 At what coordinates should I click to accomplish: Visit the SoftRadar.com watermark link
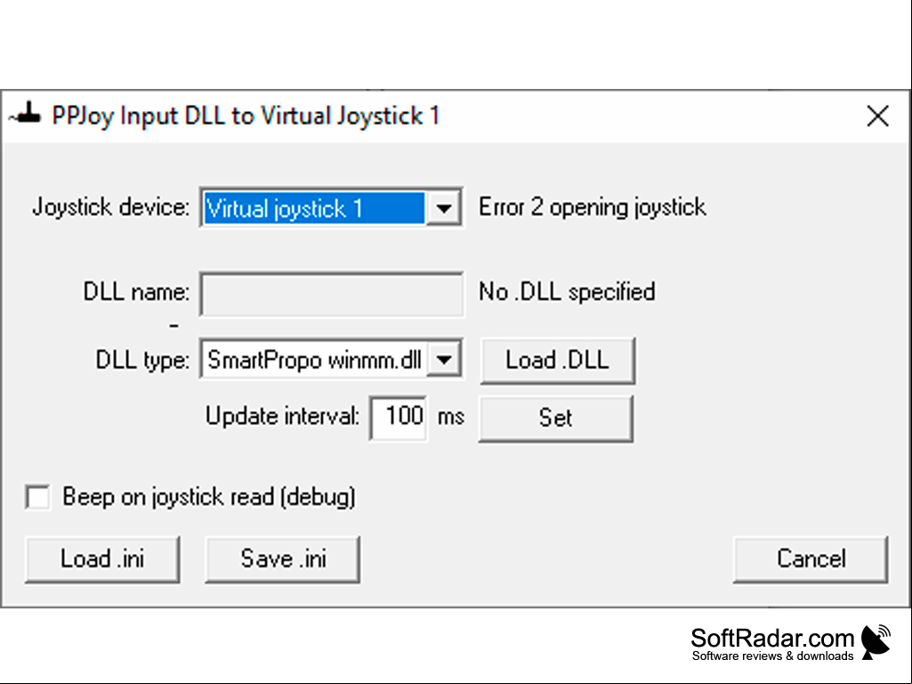pyautogui.click(x=772, y=644)
